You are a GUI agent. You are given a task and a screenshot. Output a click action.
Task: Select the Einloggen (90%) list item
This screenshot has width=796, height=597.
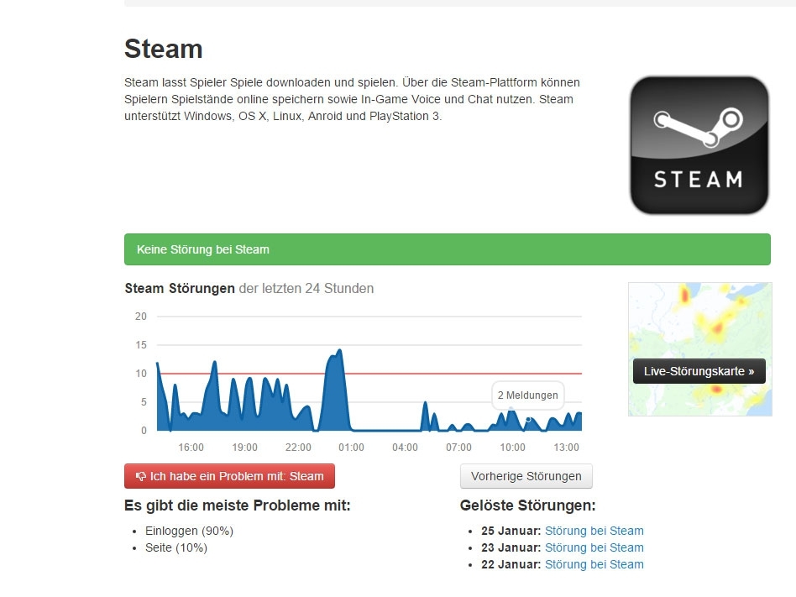coord(188,531)
